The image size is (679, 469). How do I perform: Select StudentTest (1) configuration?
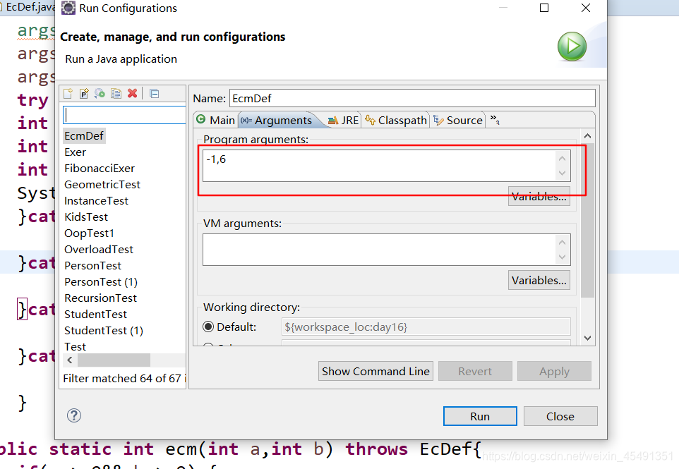tap(104, 331)
